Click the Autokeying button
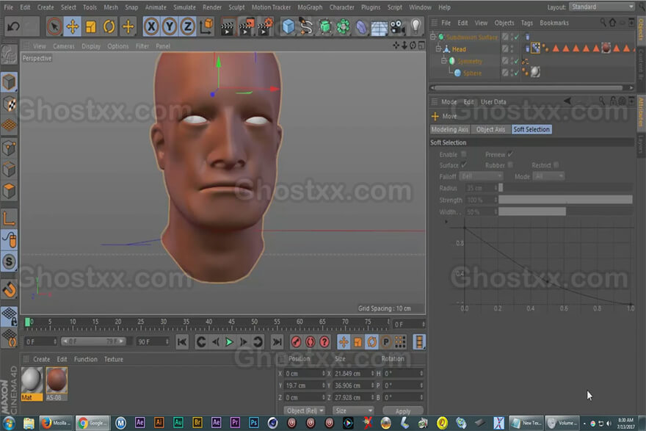The height and width of the screenshot is (431, 646). tap(311, 342)
